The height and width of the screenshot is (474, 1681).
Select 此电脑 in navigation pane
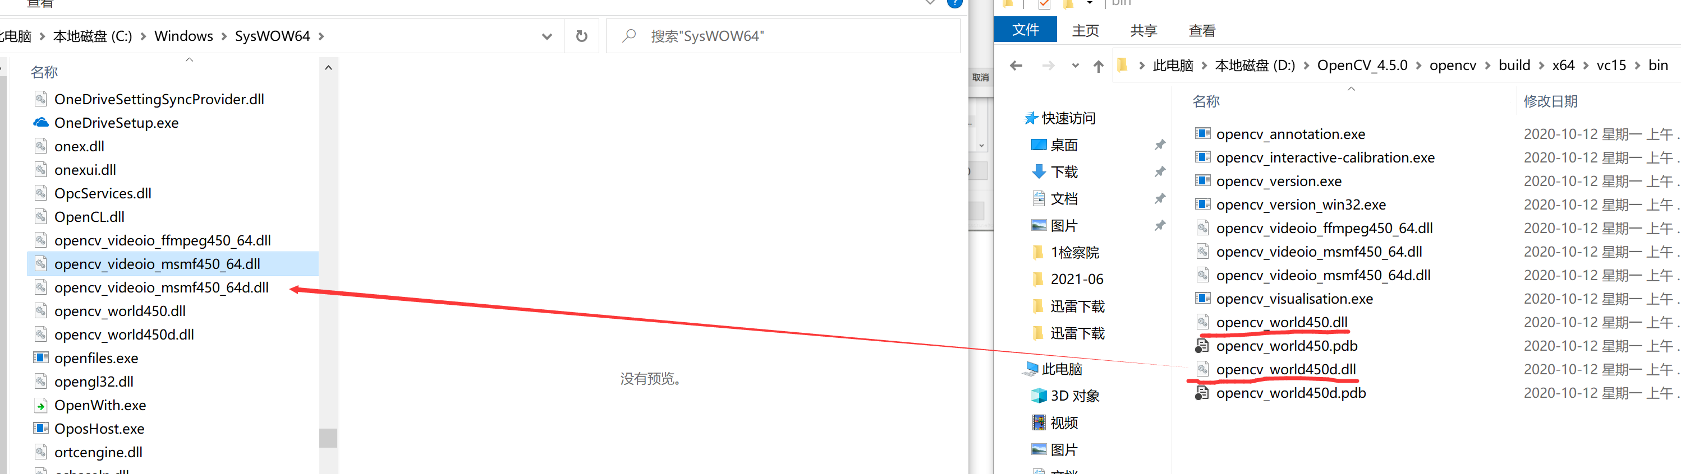[x=1061, y=369]
